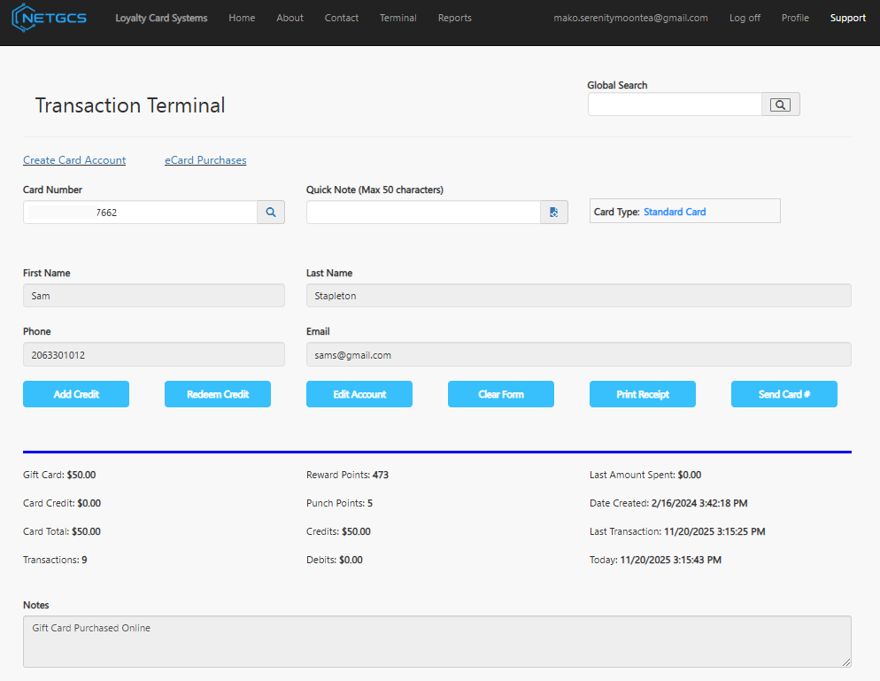
Task: Follow the eCard Purchases link
Action: (205, 160)
